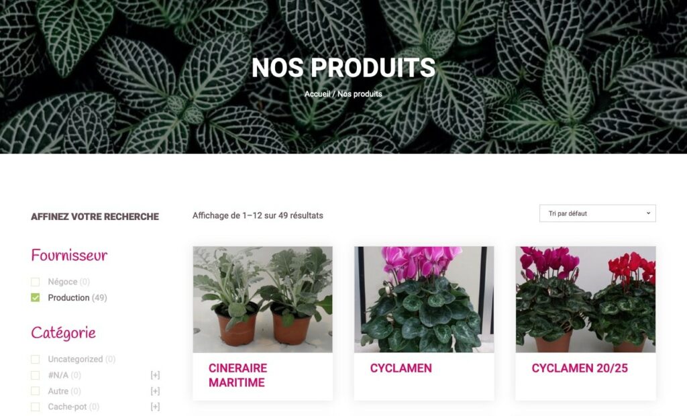Open the CINERAIRE MARITIME product title

pyautogui.click(x=237, y=375)
